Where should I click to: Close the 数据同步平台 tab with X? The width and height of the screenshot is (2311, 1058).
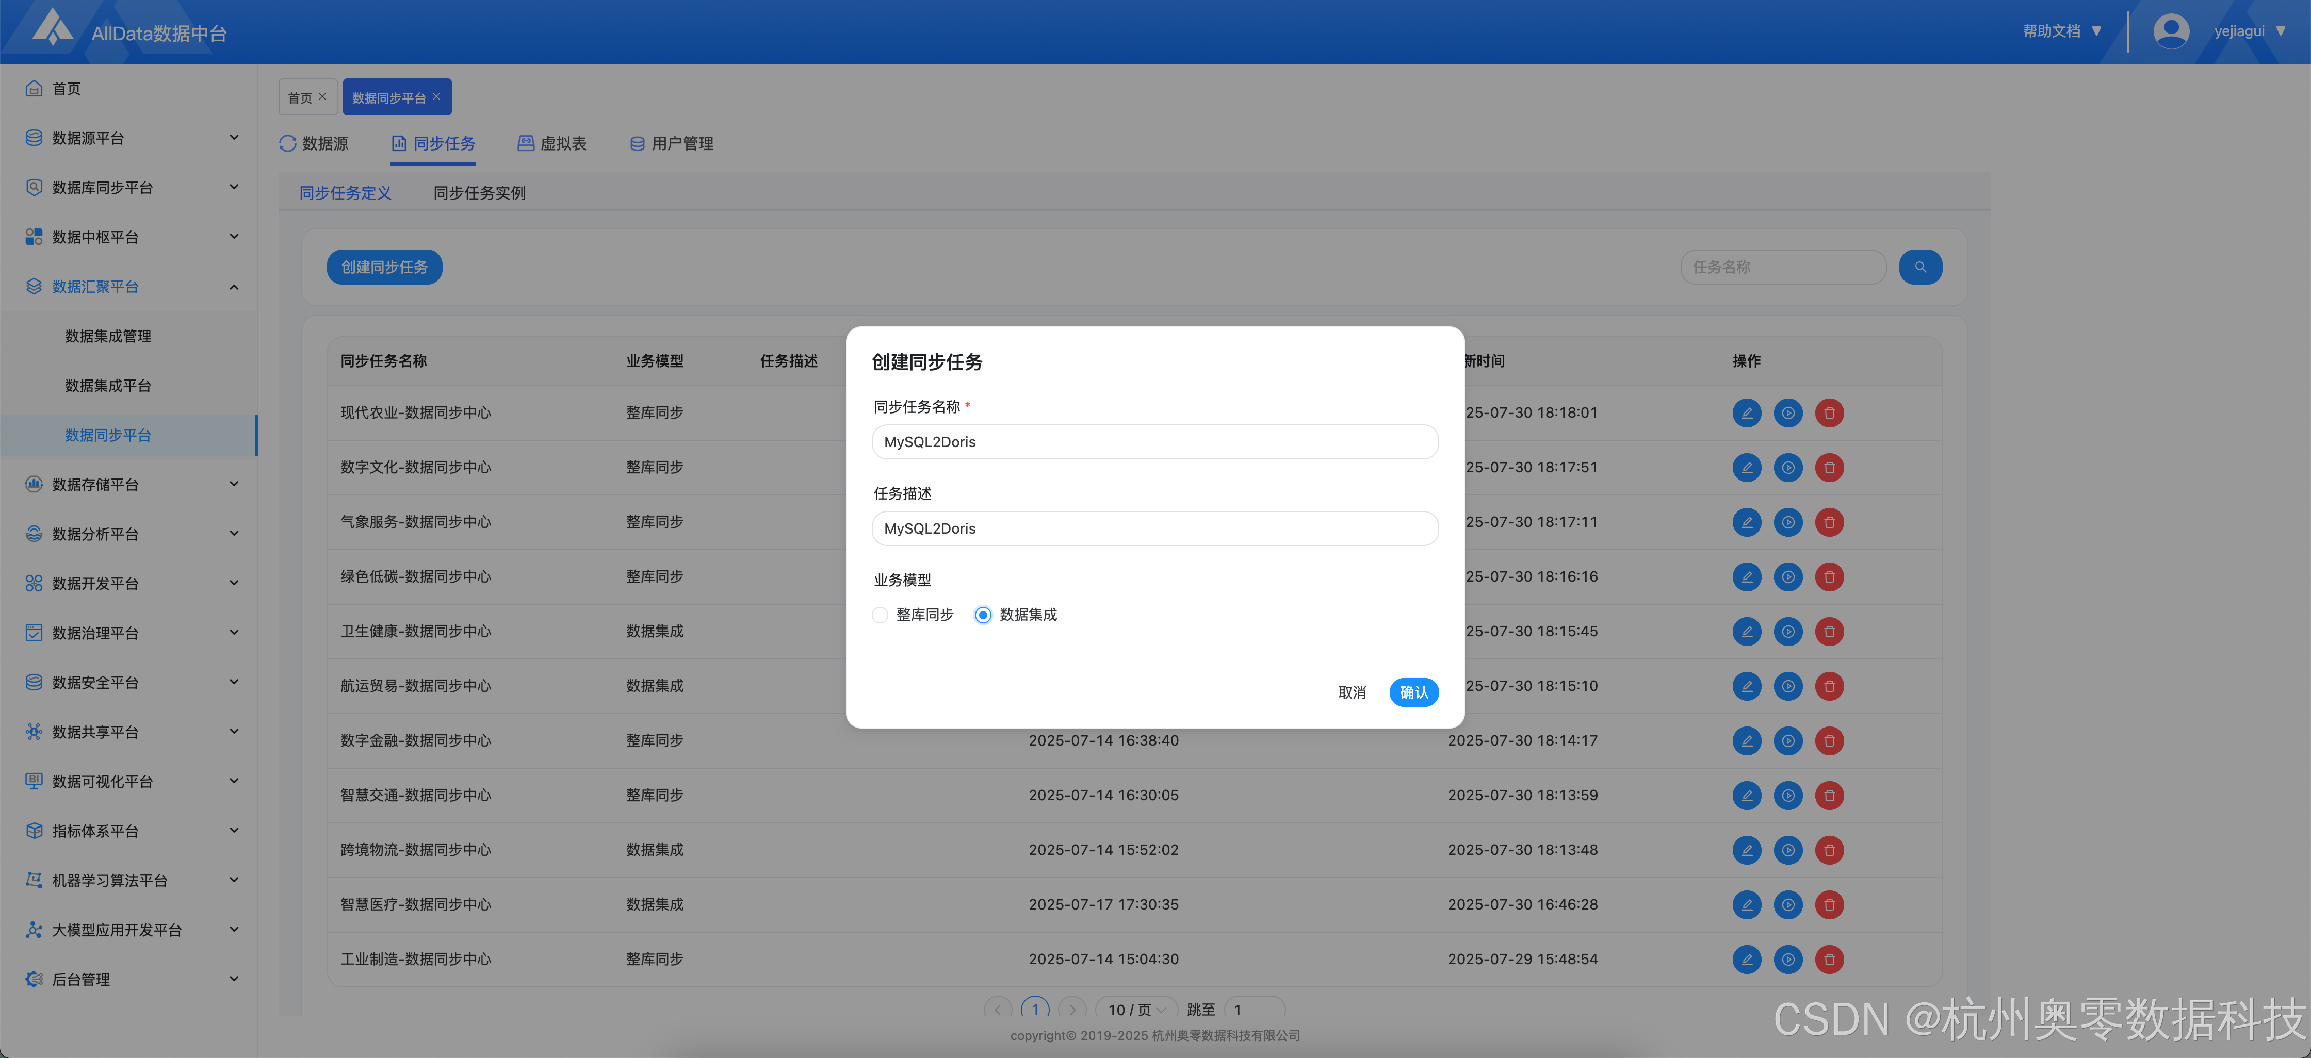[x=437, y=97]
